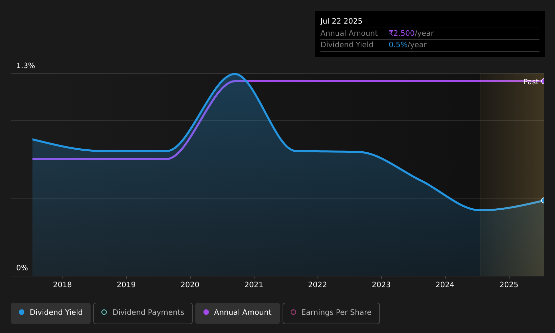555x333 pixels.
Task: Click the 0% y-axis label
Action: [22, 268]
